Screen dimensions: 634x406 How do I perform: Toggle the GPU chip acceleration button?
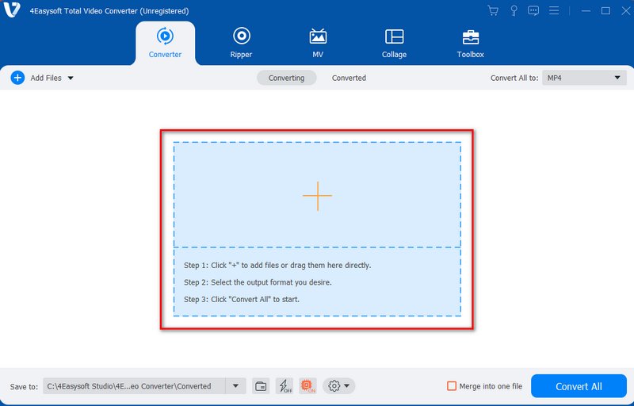[307, 386]
